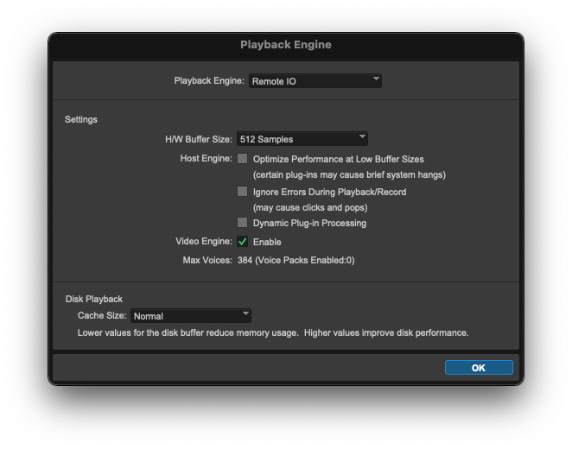The height and width of the screenshot is (449, 572).
Task: Uncheck the Video Engine Enable checkbox
Action: pos(243,242)
